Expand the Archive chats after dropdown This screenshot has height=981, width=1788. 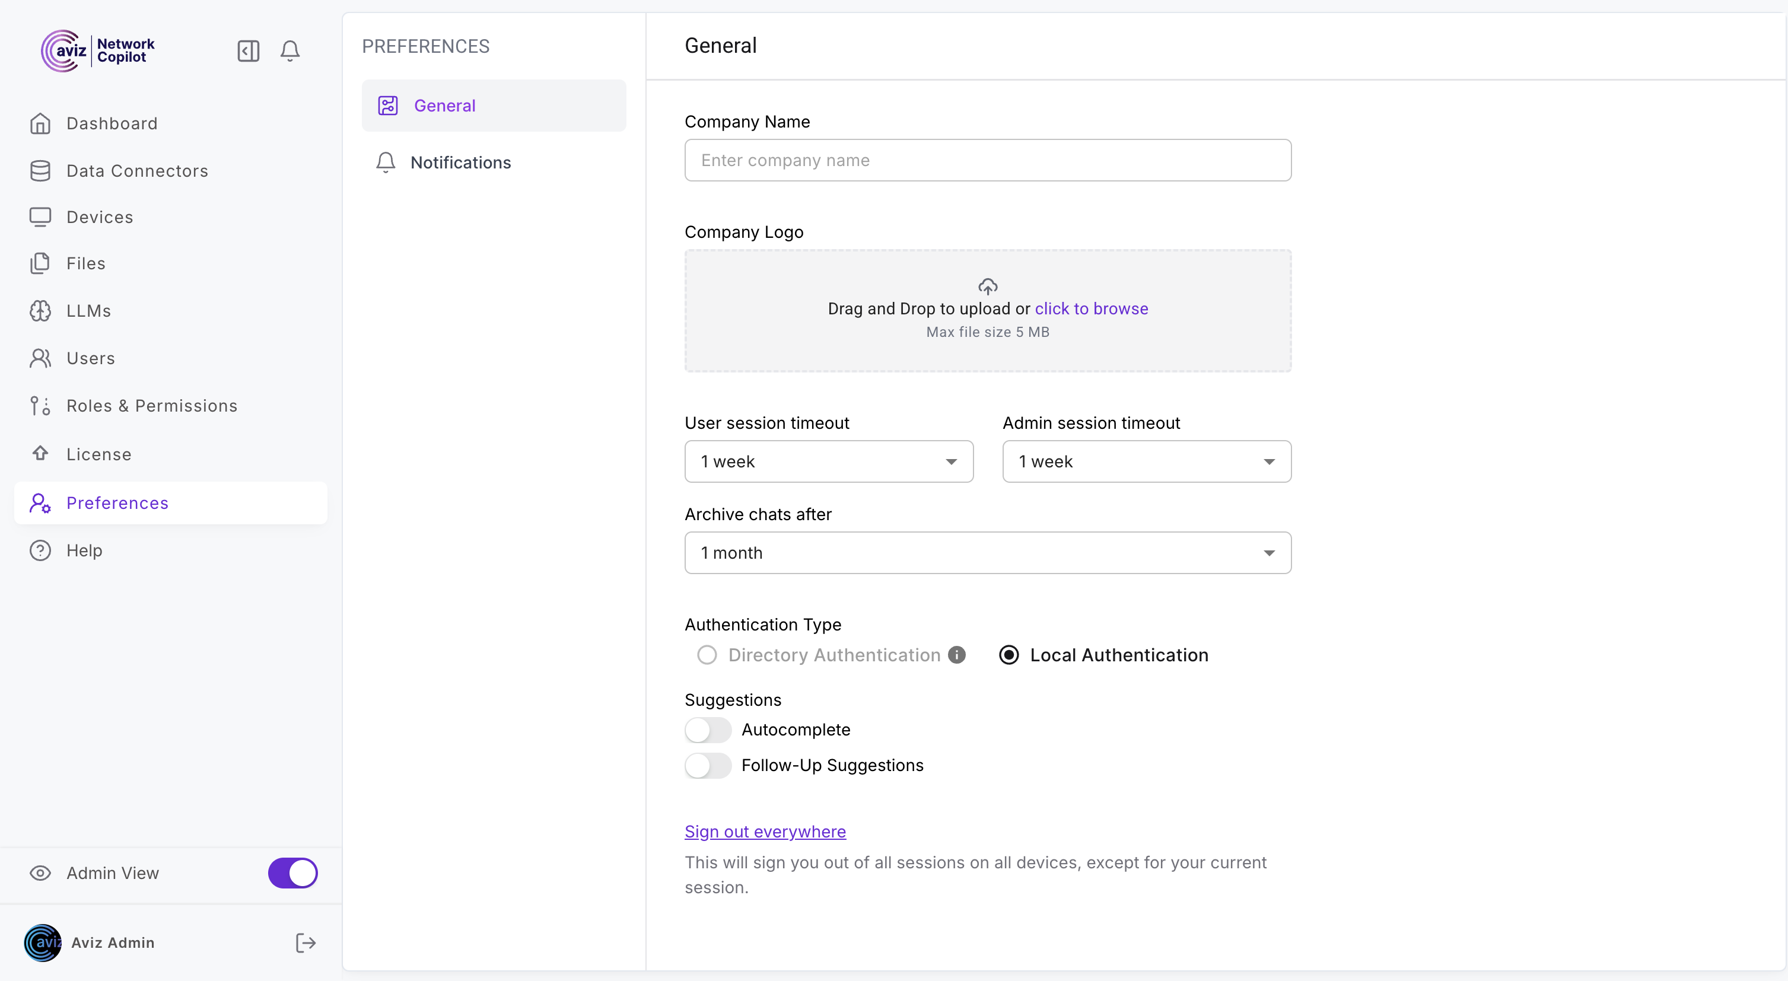[x=987, y=553]
